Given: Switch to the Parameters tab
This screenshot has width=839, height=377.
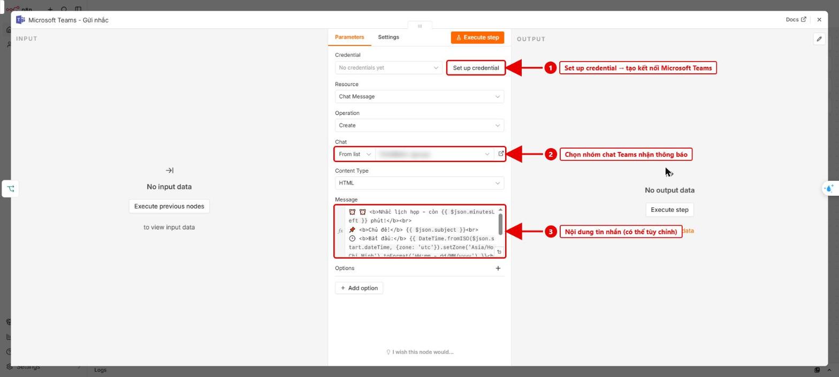Looking at the screenshot, I should pos(349,37).
